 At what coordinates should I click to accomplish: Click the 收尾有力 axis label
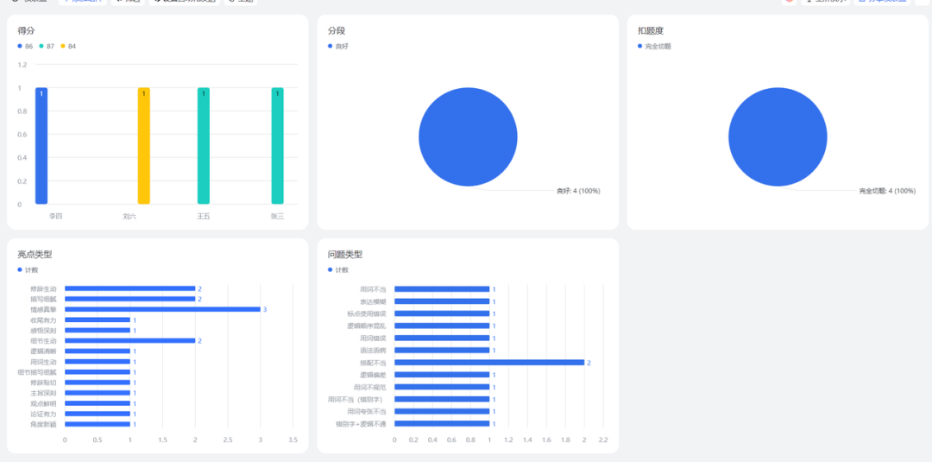43,320
